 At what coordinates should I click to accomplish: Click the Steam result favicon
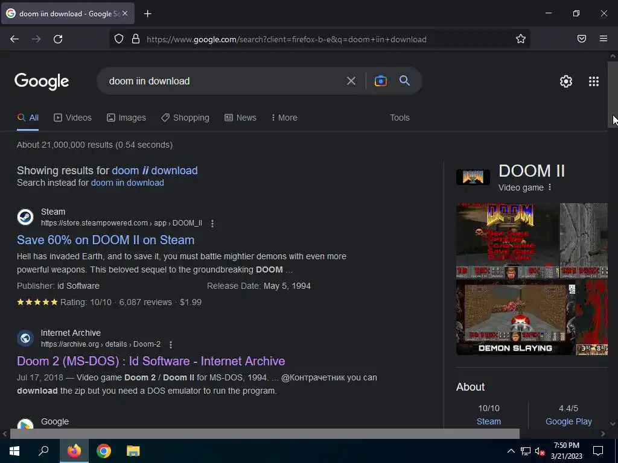click(25, 217)
